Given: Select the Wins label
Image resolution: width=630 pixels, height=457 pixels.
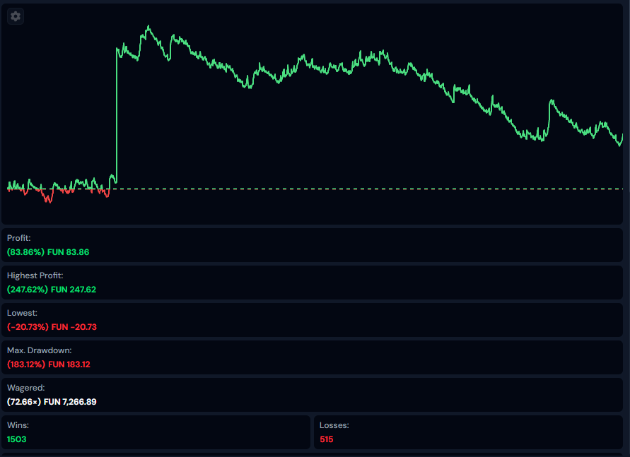Looking at the screenshot, I should pyautogui.click(x=18, y=425).
